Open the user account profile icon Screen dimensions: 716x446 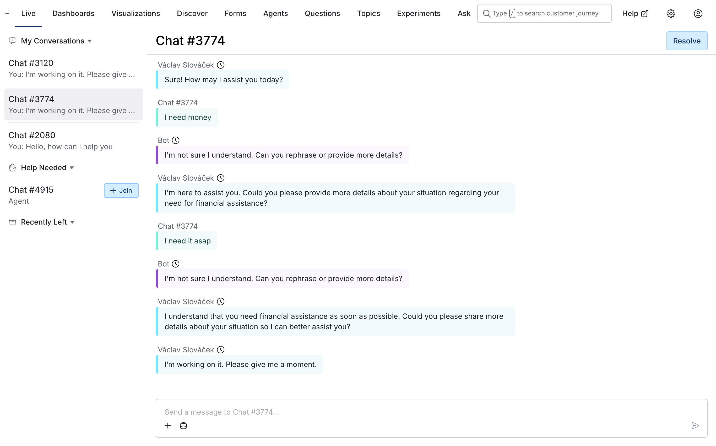click(698, 14)
